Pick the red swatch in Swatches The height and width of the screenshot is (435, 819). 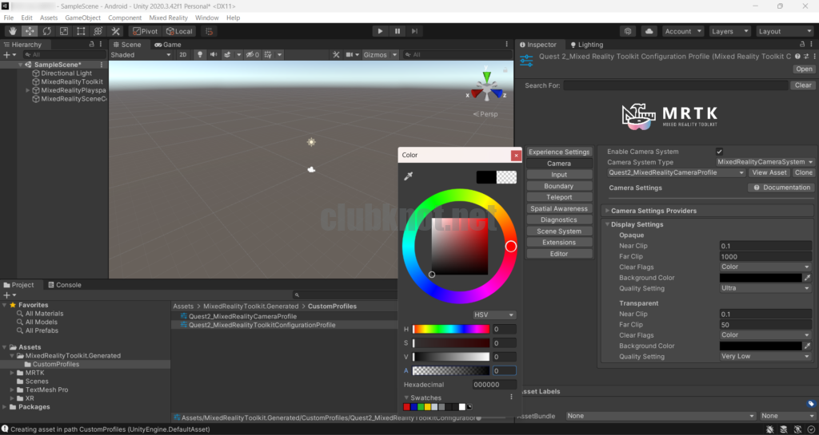tap(407, 407)
